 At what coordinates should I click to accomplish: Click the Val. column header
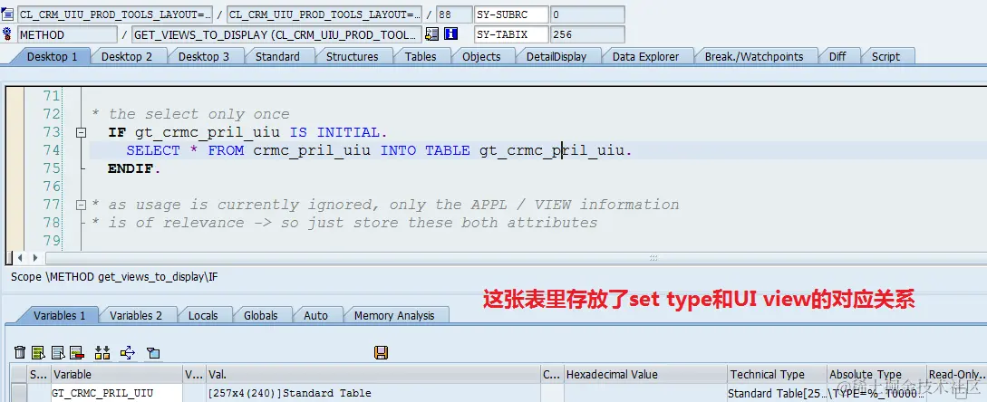373,374
